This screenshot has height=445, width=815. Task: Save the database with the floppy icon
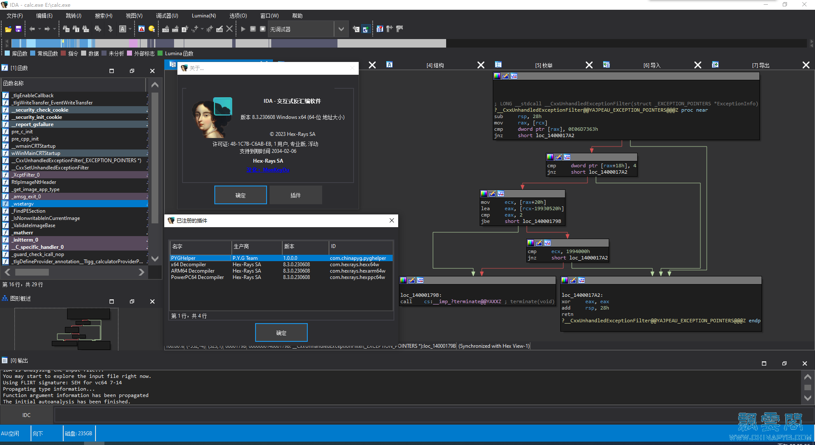coord(18,29)
